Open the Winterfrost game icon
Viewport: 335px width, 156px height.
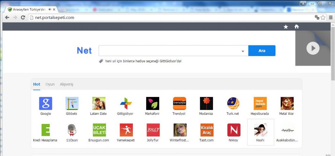point(180,130)
